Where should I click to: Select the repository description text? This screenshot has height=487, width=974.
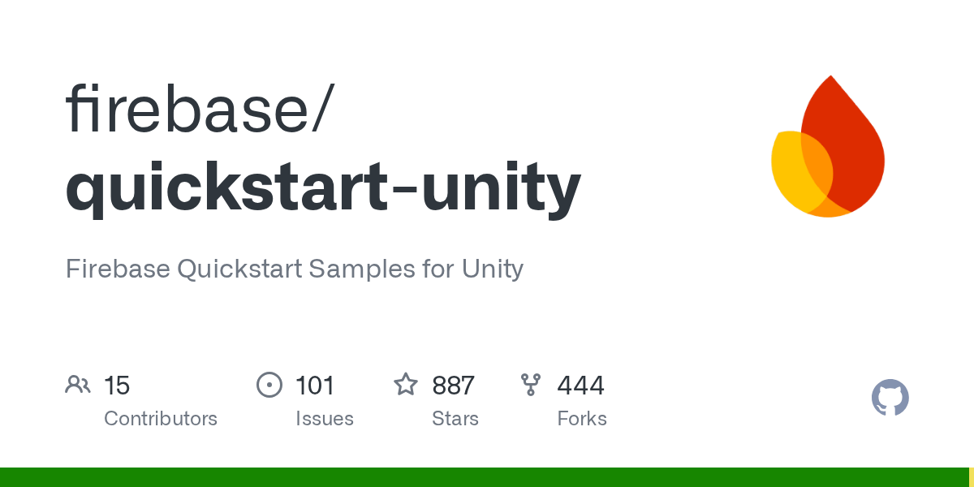click(x=294, y=269)
